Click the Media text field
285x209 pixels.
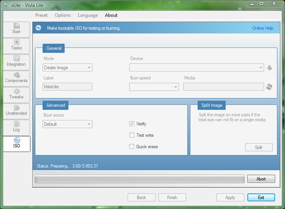pos(224,87)
